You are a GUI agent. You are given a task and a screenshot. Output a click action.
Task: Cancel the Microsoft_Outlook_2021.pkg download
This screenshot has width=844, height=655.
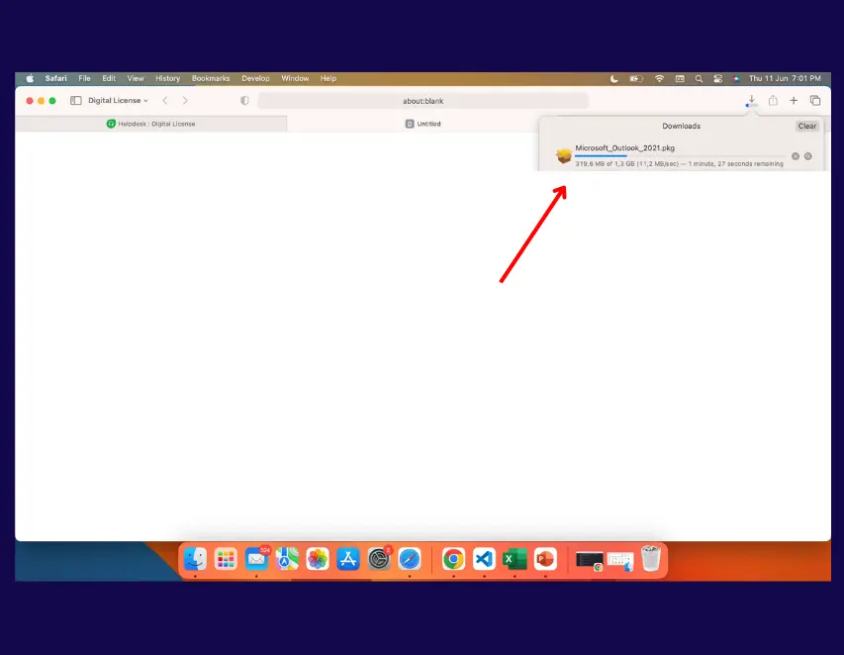795,156
